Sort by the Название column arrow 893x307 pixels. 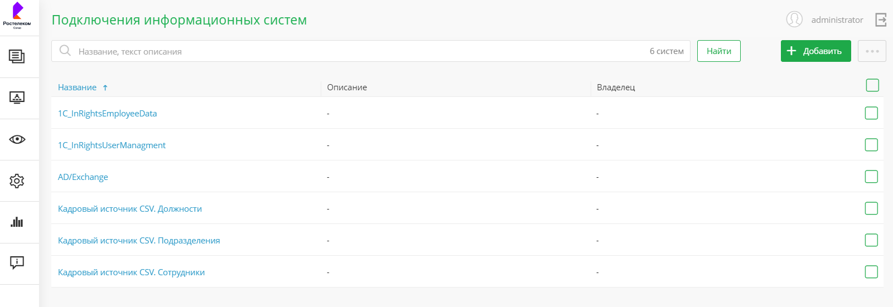tap(105, 87)
